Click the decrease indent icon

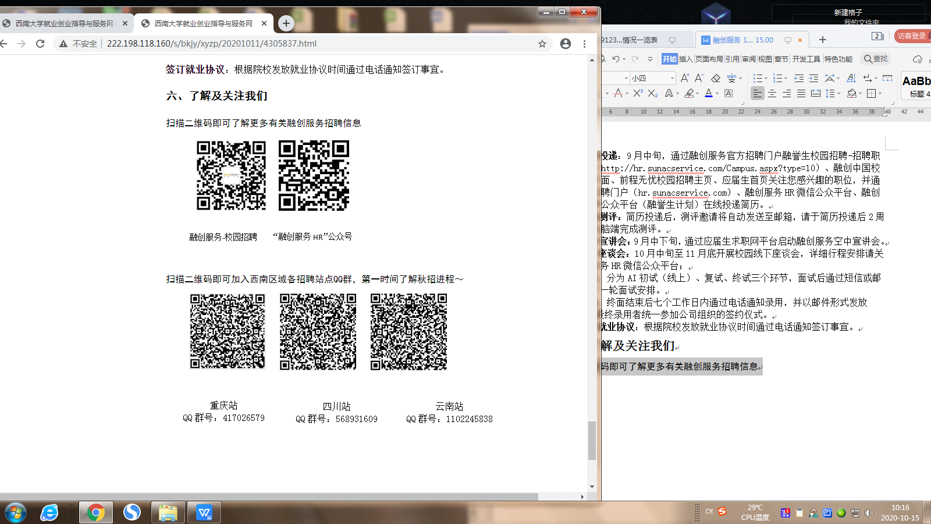(x=799, y=78)
